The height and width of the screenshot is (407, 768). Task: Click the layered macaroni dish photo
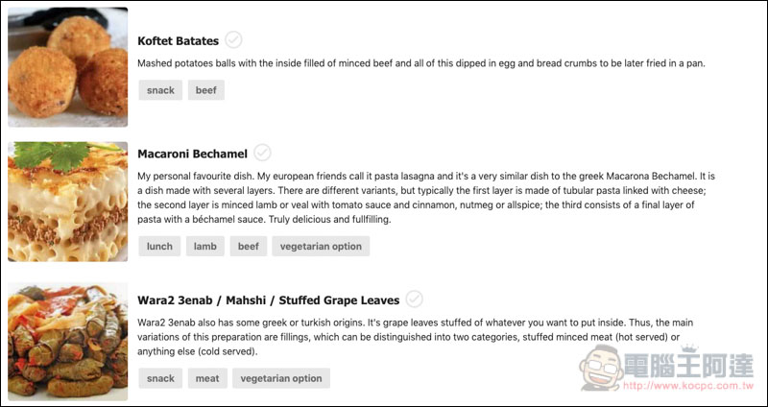[67, 202]
